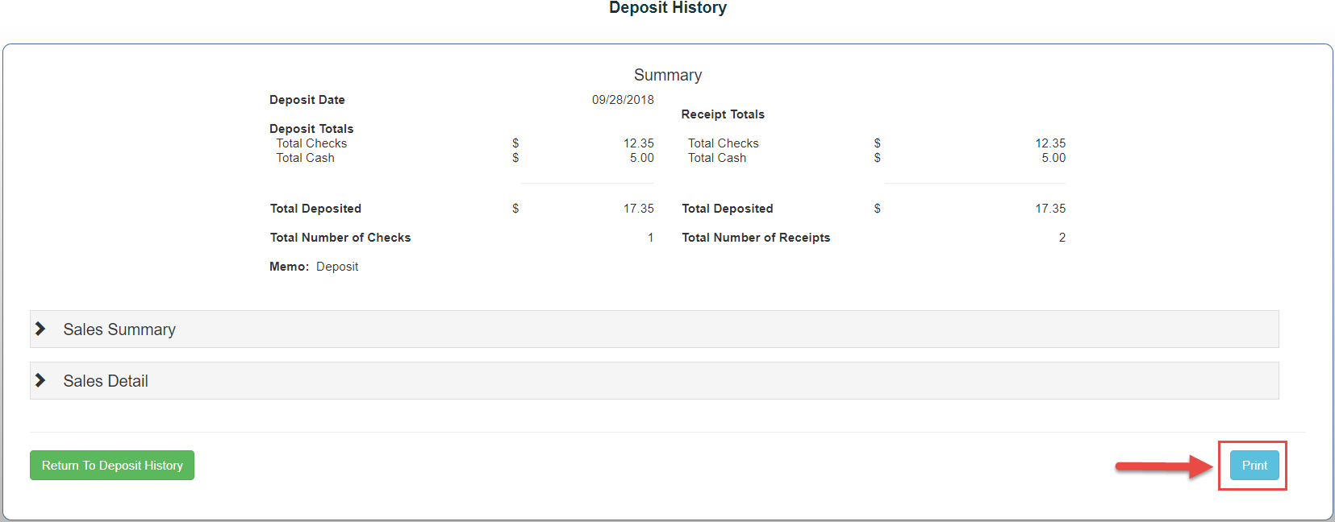Screen dimensions: 1335x522
Task: Select Total Cash under Deposit Totals
Action: click(305, 158)
